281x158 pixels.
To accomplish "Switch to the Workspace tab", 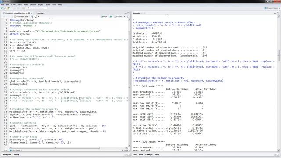I will (7, 154).
